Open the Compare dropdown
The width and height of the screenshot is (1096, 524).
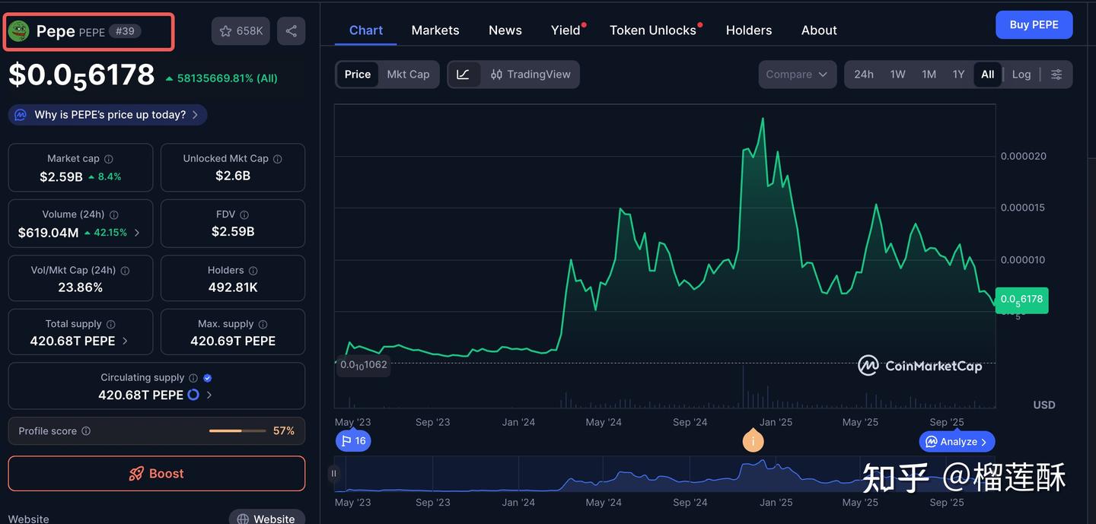coord(797,75)
